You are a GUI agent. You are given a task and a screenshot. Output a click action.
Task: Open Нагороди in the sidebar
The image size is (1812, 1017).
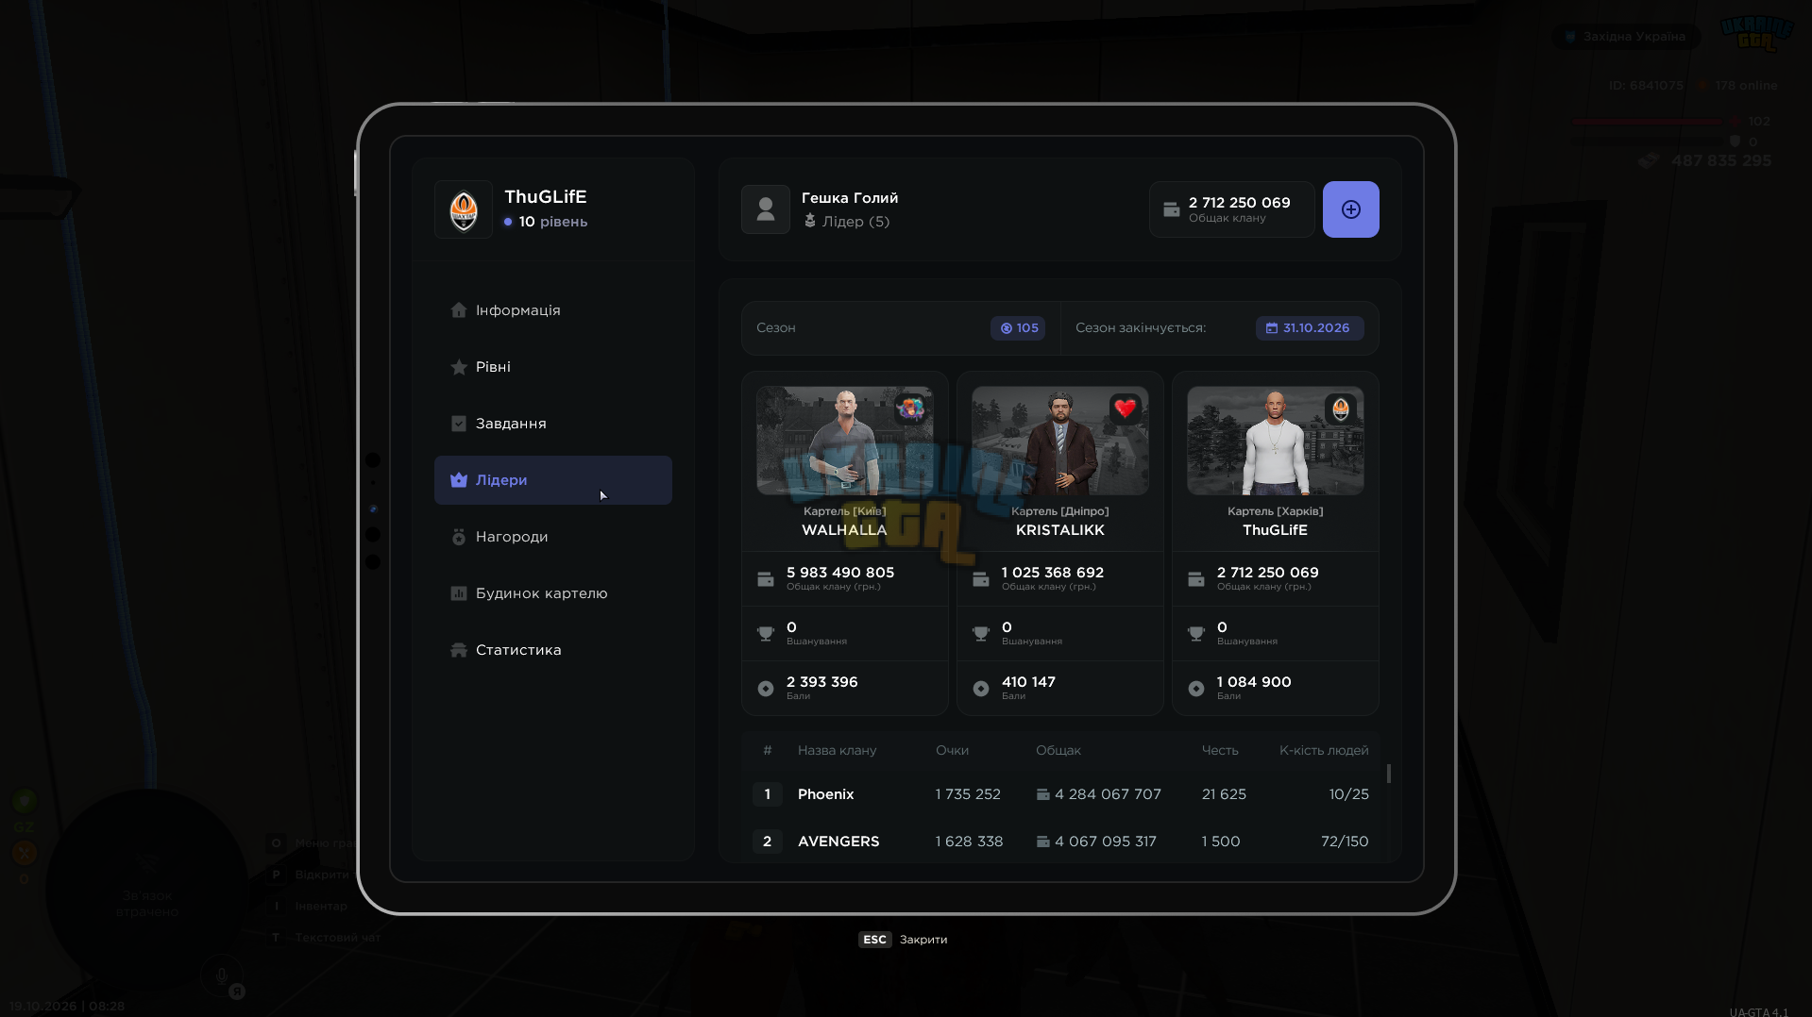pos(552,537)
